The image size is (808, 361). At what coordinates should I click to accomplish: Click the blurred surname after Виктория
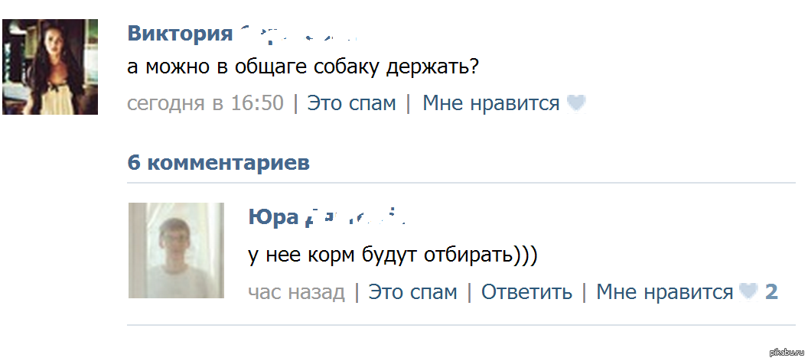(x=298, y=34)
